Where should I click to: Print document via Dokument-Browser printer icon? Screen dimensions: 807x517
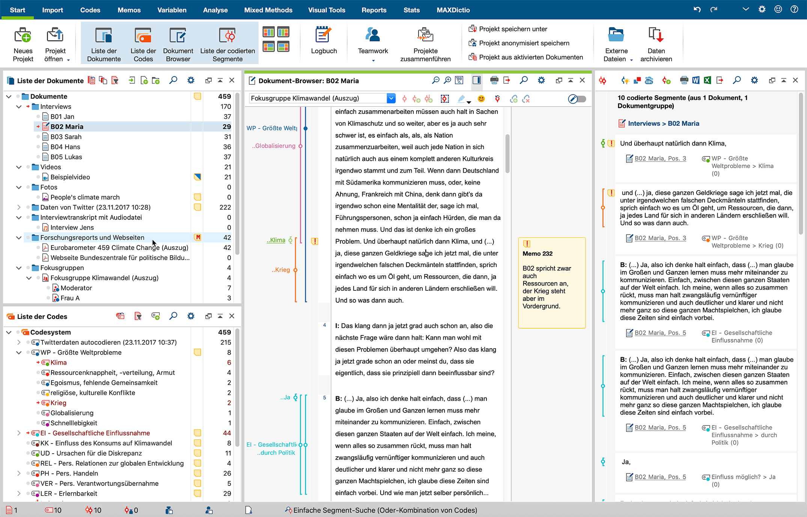[494, 80]
